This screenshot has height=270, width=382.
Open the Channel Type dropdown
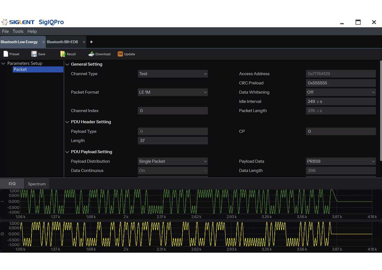point(173,74)
